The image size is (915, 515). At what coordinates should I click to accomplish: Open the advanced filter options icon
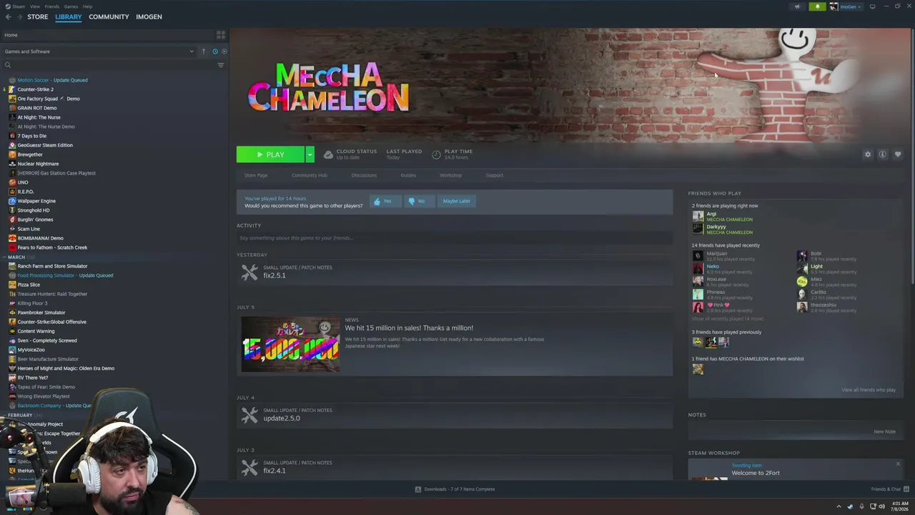(220, 65)
